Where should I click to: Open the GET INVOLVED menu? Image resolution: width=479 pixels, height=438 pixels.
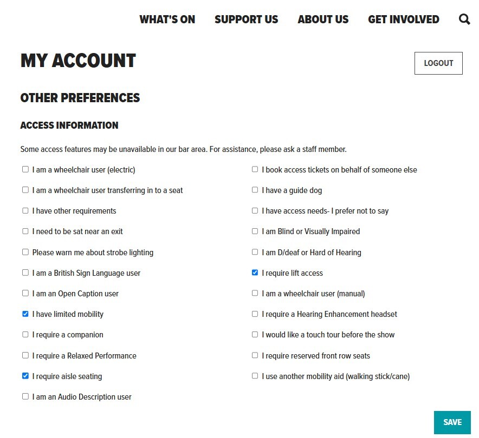pyautogui.click(x=404, y=19)
